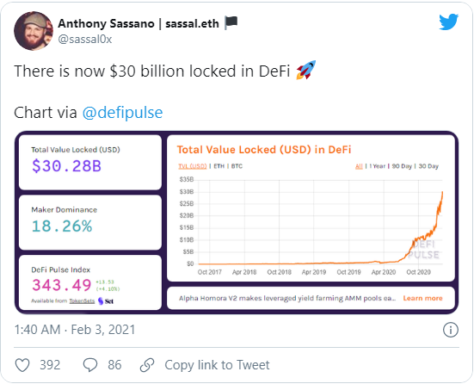
Task: Switch chart to BTC denomination
Action: 237,166
